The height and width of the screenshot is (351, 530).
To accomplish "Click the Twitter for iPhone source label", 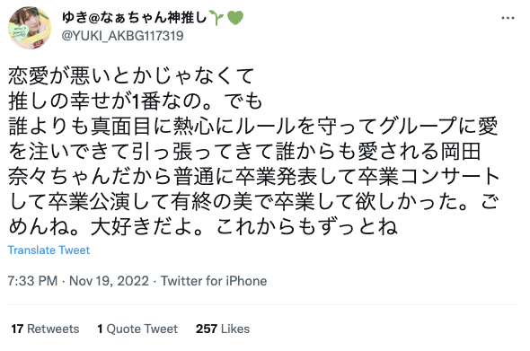I will click(214, 281).
